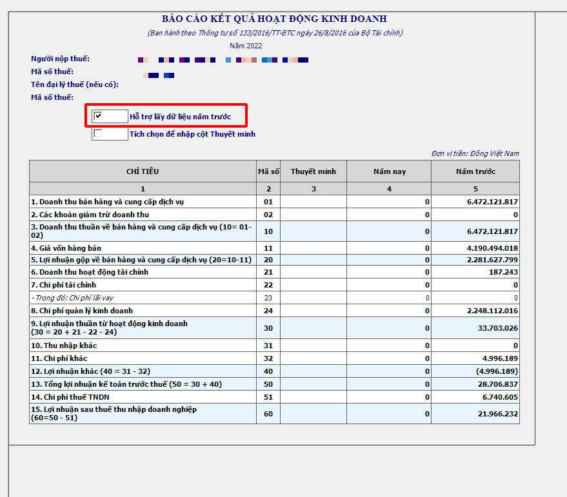Select 'Thuyết minh' cell for 'Giá vốn hàng bán'

pyautogui.click(x=313, y=248)
